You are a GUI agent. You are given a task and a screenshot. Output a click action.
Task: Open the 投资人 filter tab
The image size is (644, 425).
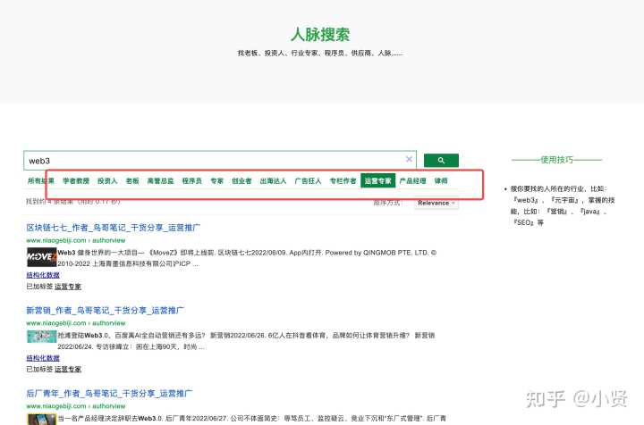click(107, 180)
